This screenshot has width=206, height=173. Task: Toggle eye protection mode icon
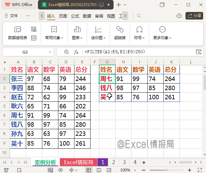61,170
